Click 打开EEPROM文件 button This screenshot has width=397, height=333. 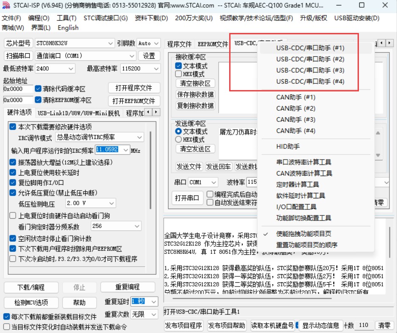click(x=134, y=101)
